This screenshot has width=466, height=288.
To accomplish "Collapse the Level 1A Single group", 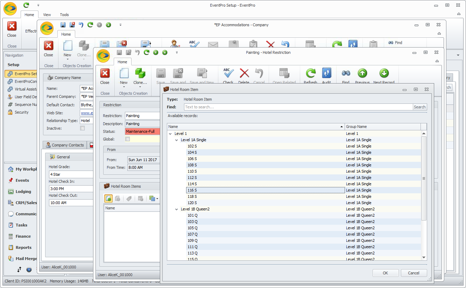I will [177, 140].
